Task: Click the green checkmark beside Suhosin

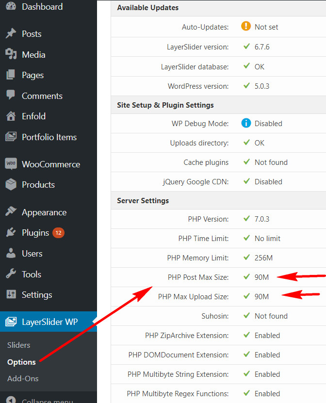Action: (x=246, y=316)
